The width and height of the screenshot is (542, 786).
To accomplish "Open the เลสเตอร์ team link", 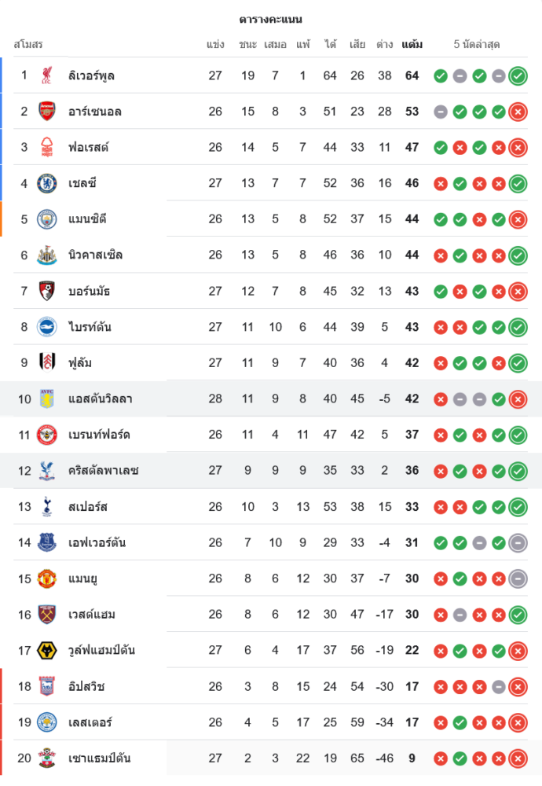I will 90,722.
